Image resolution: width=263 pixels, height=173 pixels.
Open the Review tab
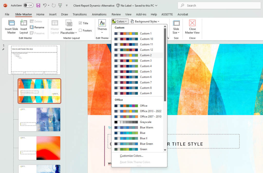pos(116,14)
